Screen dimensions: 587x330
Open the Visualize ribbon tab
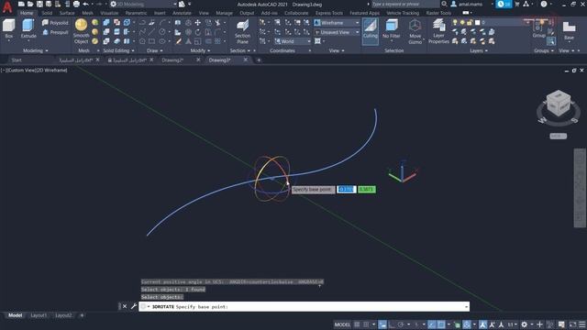109,13
